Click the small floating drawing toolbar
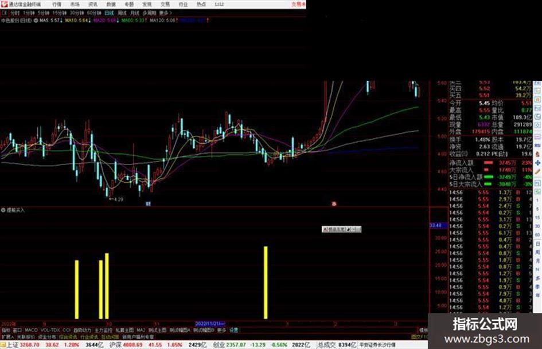 click(x=341, y=229)
